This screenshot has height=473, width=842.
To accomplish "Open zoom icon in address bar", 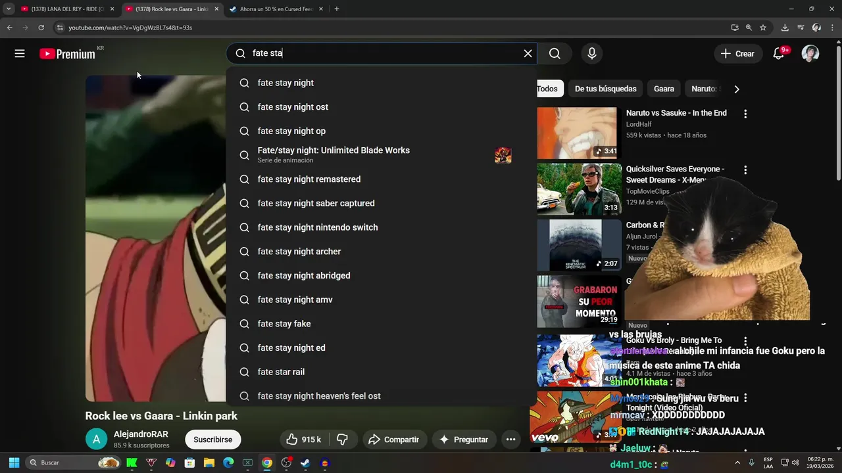I will tap(749, 28).
